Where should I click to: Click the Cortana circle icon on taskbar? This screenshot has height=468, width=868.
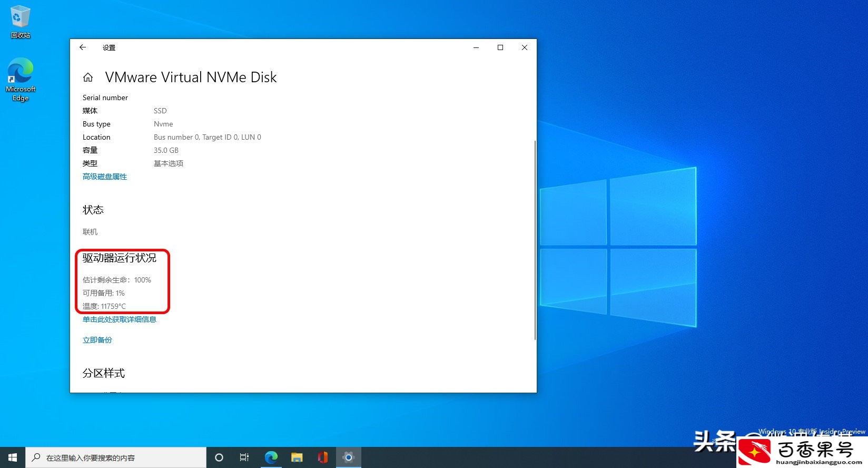(219, 457)
